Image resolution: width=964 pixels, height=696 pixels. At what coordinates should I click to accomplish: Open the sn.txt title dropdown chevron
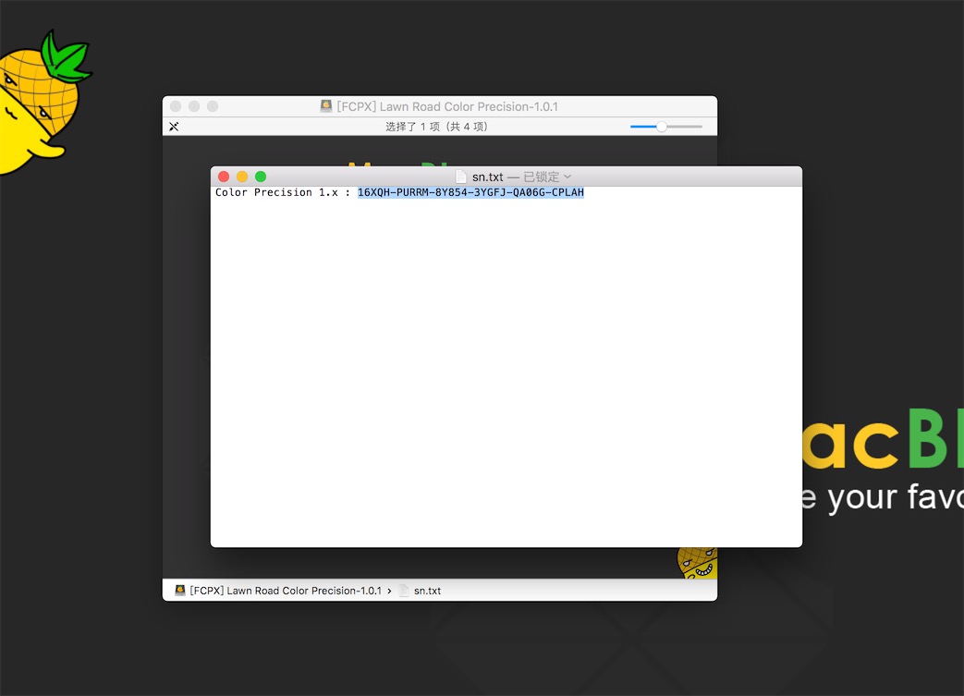[x=567, y=177]
